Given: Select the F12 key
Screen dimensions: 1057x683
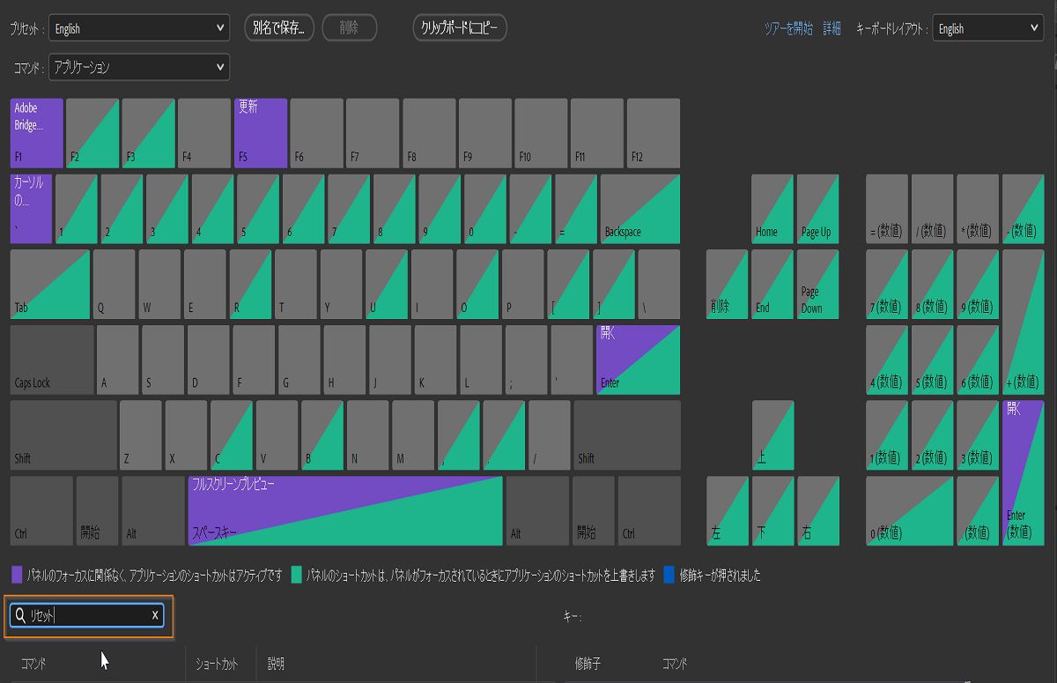Looking at the screenshot, I should click(654, 133).
